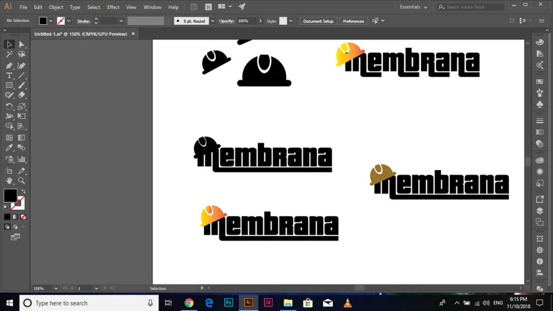Click the control bar stroke swatch
Viewport: 553px width, 311px height.
tap(61, 21)
